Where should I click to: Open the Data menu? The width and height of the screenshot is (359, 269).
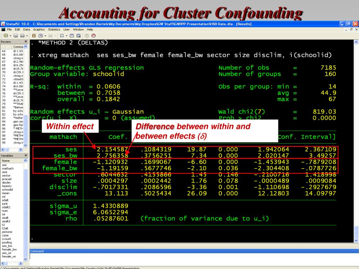click(x=27, y=29)
